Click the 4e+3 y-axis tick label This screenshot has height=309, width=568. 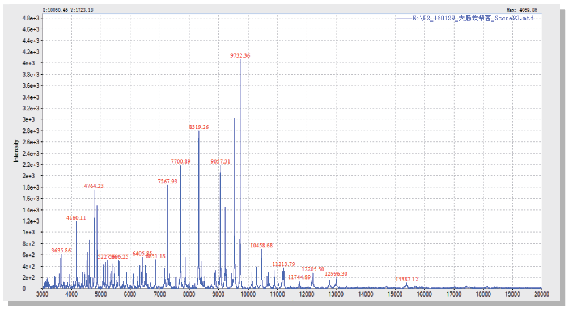click(x=28, y=63)
